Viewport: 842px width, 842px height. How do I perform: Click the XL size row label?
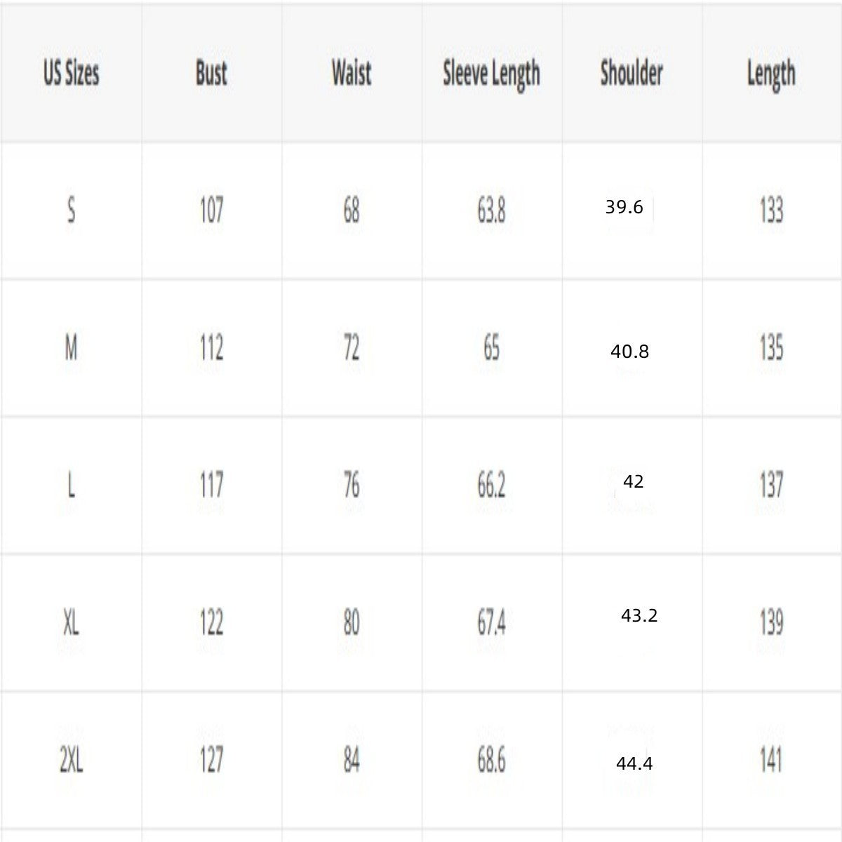point(71,622)
